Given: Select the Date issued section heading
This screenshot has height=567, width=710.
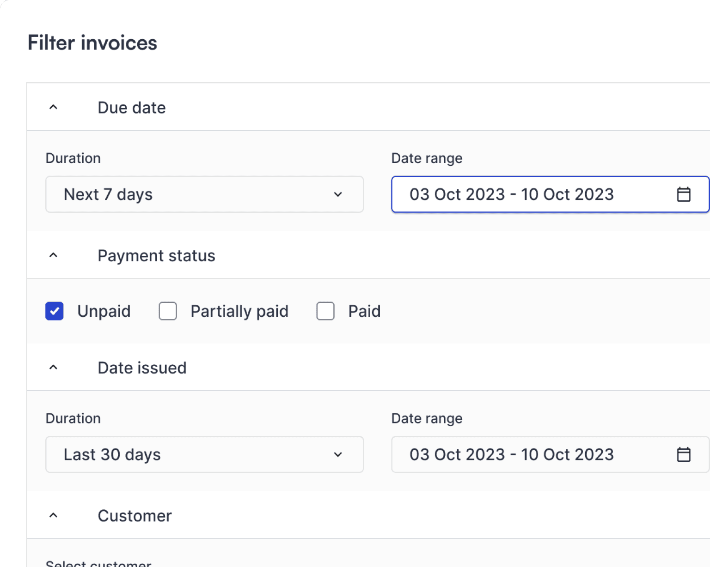Looking at the screenshot, I should point(142,368).
